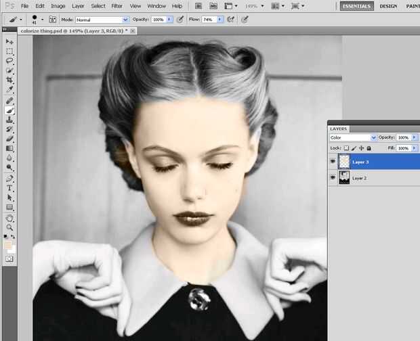The height and width of the screenshot is (341, 420).
Task: Expand the brush Flow slider arrow
Action: pyautogui.click(x=219, y=20)
